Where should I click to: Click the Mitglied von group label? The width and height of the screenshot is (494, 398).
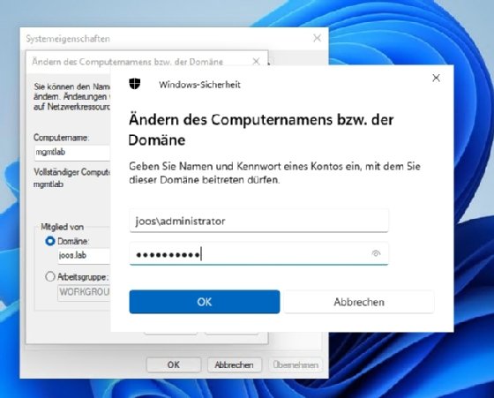pos(63,227)
